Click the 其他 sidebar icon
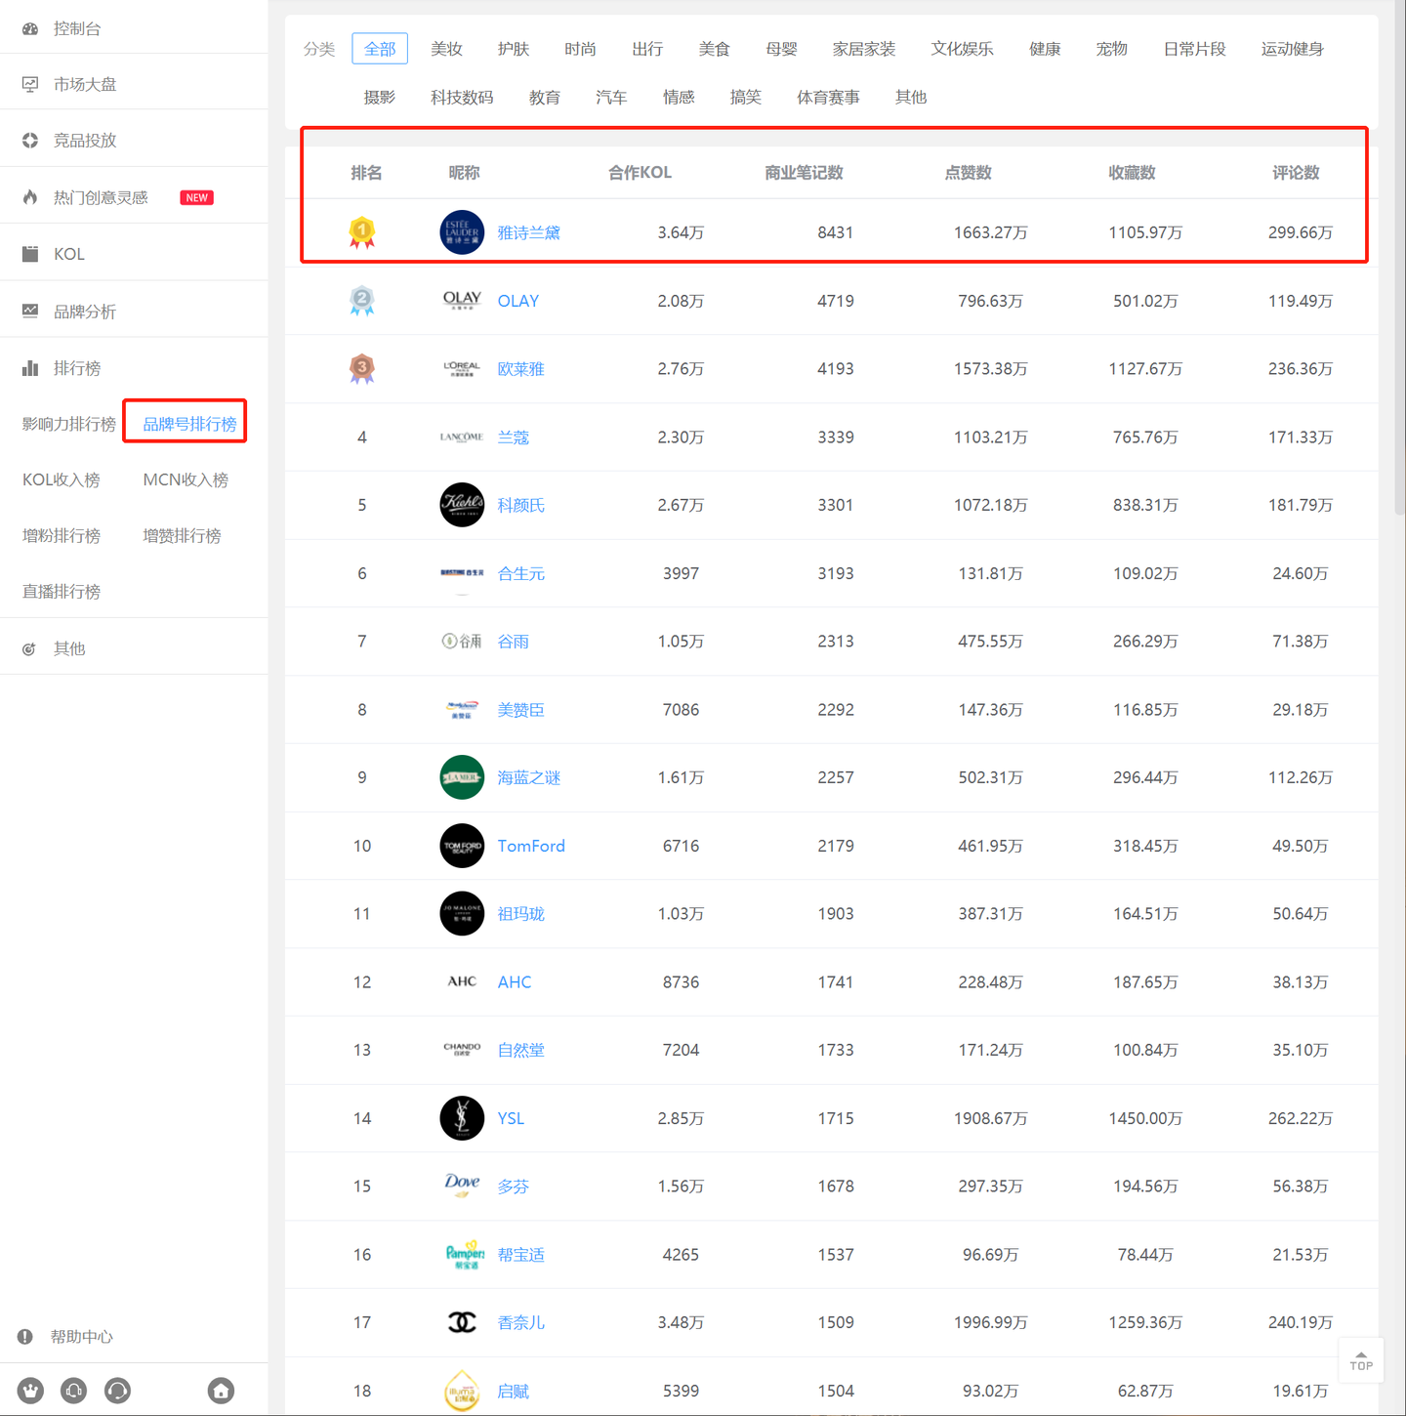The width and height of the screenshot is (1406, 1416). [x=29, y=648]
